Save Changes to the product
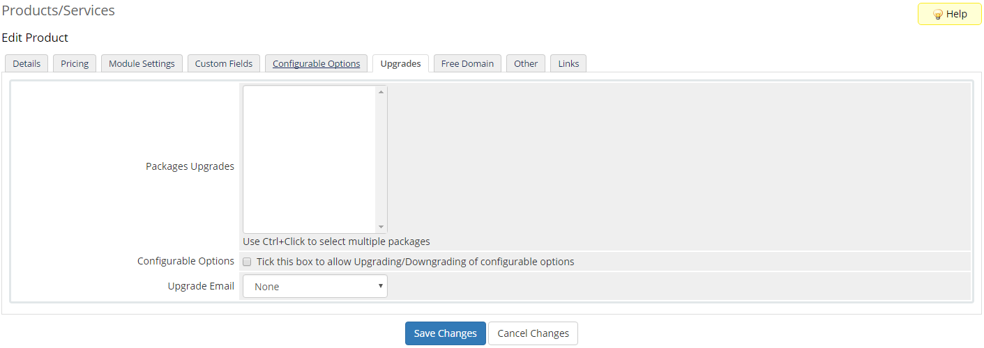Viewport: 984px width, 348px height. (x=446, y=333)
